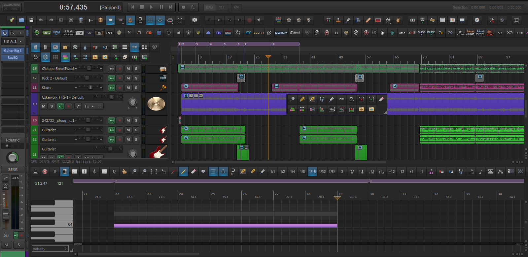Click the Quantize Q icon in MIDI editor
Viewport: 528px width, 257px height.
tap(114, 172)
